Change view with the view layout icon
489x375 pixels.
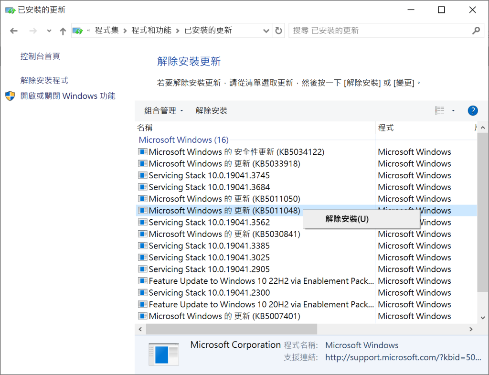[x=440, y=110]
